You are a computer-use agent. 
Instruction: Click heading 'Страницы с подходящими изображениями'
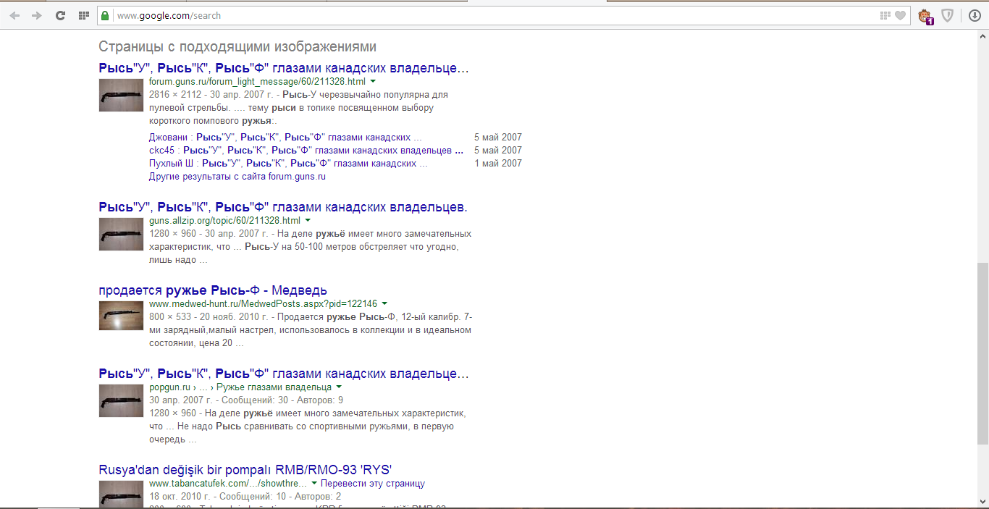237,47
